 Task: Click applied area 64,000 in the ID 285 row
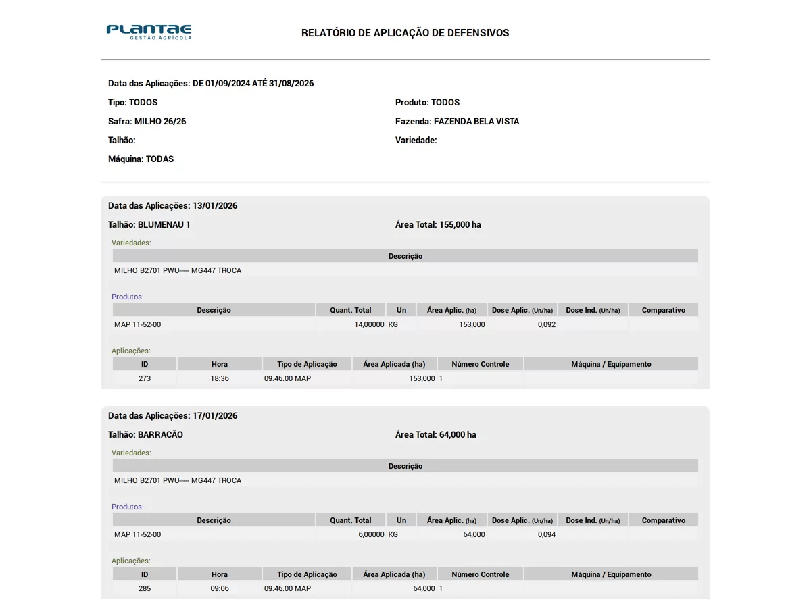click(424, 588)
